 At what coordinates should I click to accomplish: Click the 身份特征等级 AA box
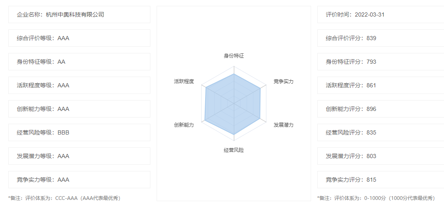pos(79,62)
